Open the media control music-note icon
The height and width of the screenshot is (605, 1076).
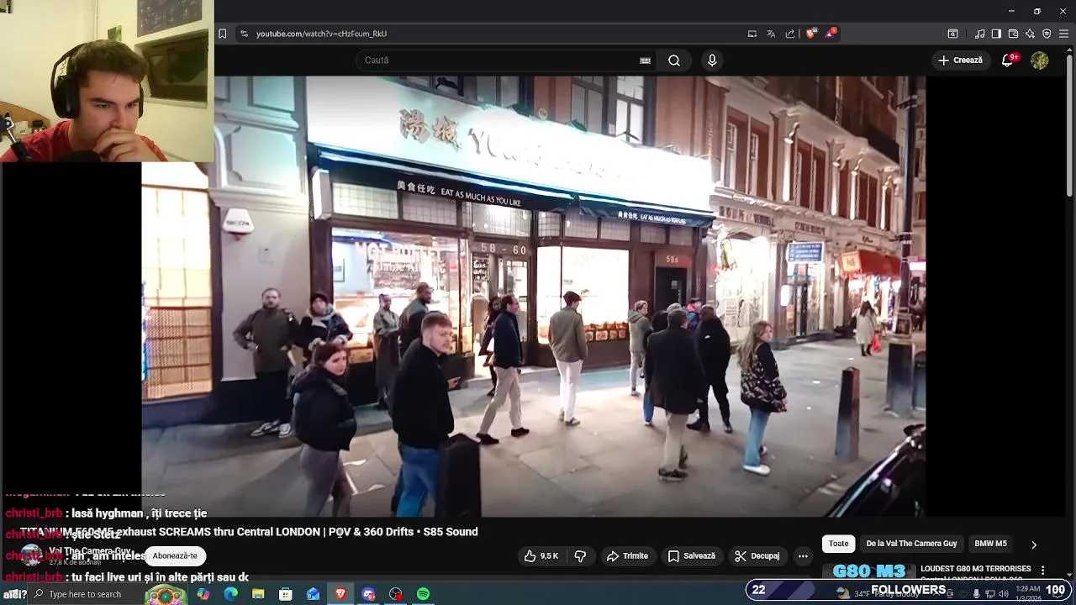(x=979, y=34)
